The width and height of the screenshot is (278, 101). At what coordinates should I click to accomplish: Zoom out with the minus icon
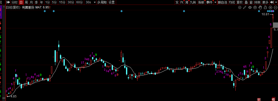(275, 7)
